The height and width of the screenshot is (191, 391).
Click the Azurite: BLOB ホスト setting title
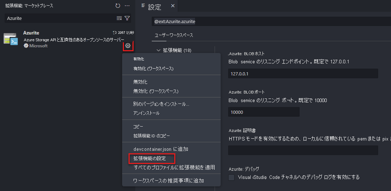247,54
